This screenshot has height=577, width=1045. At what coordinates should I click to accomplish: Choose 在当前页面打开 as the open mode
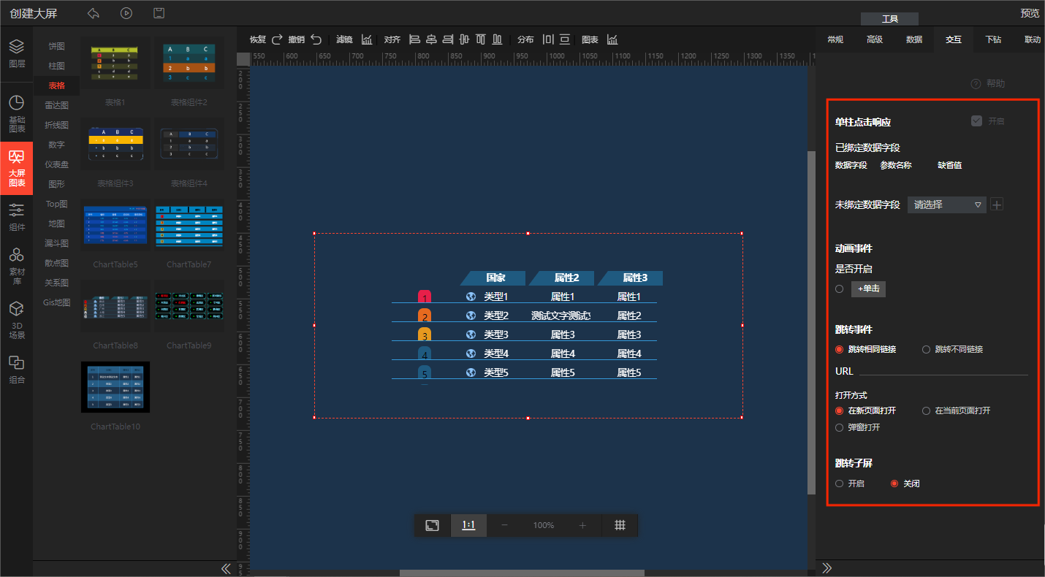click(927, 411)
